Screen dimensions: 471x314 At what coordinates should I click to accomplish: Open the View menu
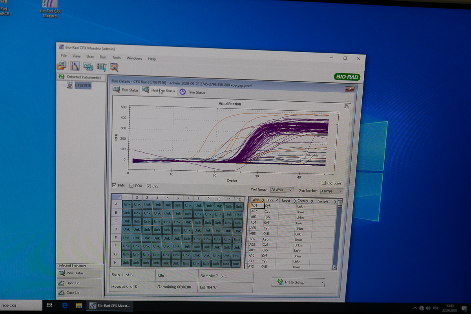[x=77, y=56]
